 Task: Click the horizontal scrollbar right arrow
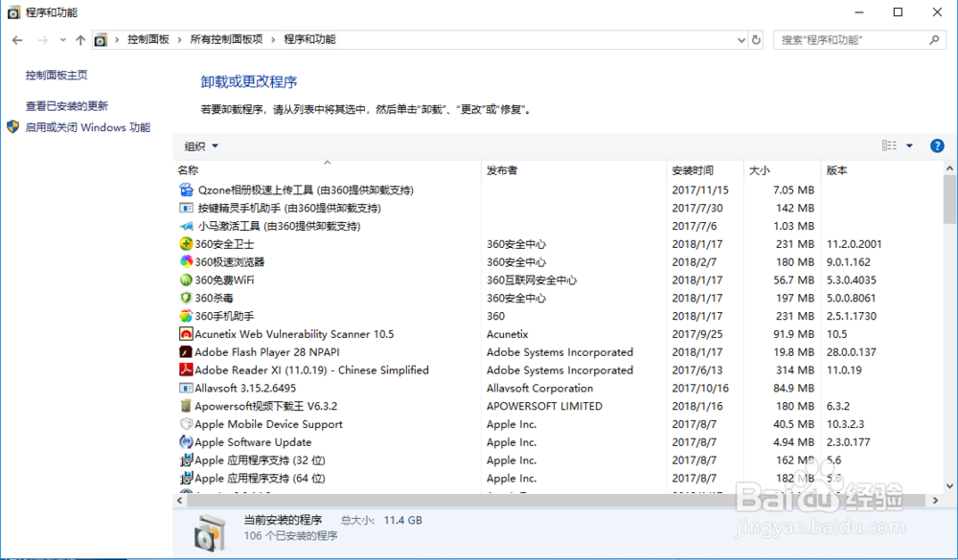[x=935, y=500]
